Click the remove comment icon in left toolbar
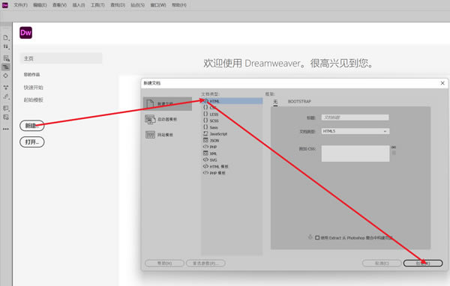This screenshot has width=450, height=286. pyautogui.click(x=6, y=118)
